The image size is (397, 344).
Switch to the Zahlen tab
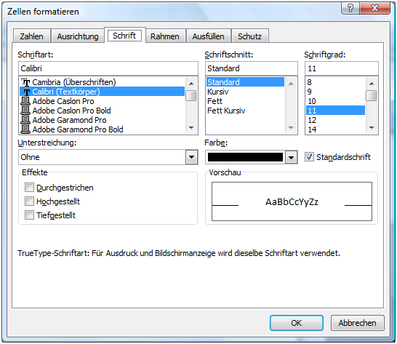click(x=32, y=36)
